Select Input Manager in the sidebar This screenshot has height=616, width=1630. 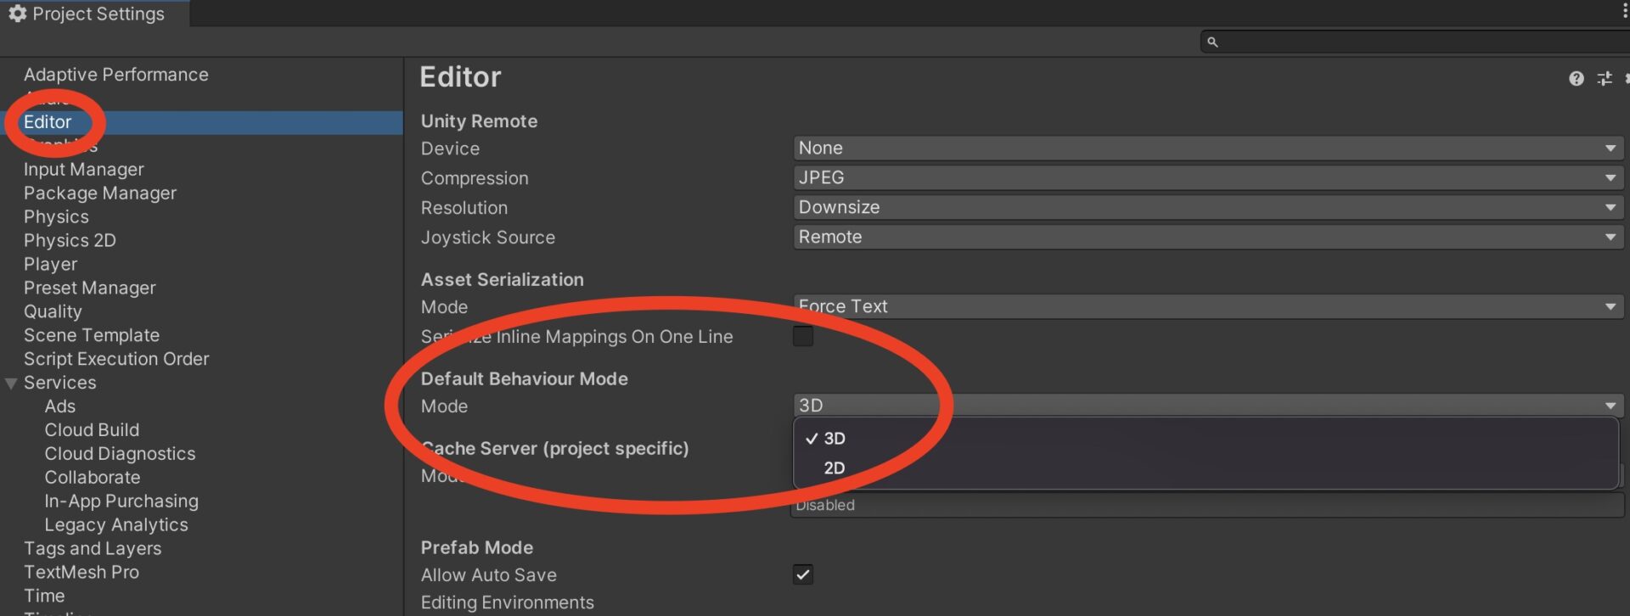(83, 170)
